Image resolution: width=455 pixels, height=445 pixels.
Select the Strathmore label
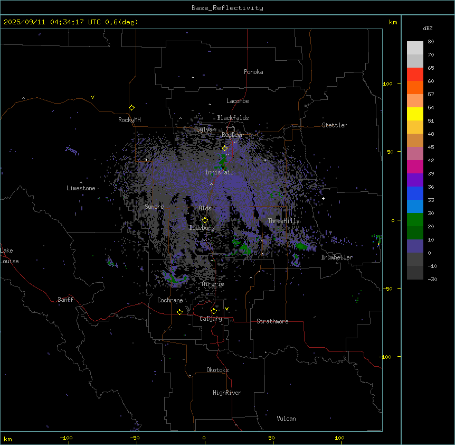(x=272, y=321)
